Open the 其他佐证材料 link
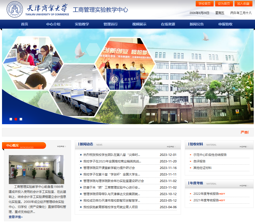Image resolution: width=255 pixels, height=224 pixels. tap(202, 168)
